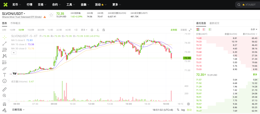This screenshot has height=114, width=260.
Task: Click the green 更多 link in order book
Action: tap(255, 75)
